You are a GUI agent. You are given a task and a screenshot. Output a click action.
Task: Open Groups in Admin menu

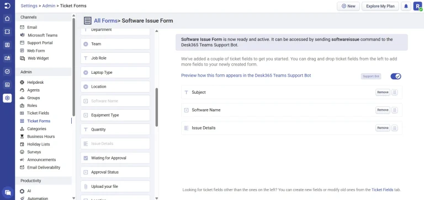(34, 98)
